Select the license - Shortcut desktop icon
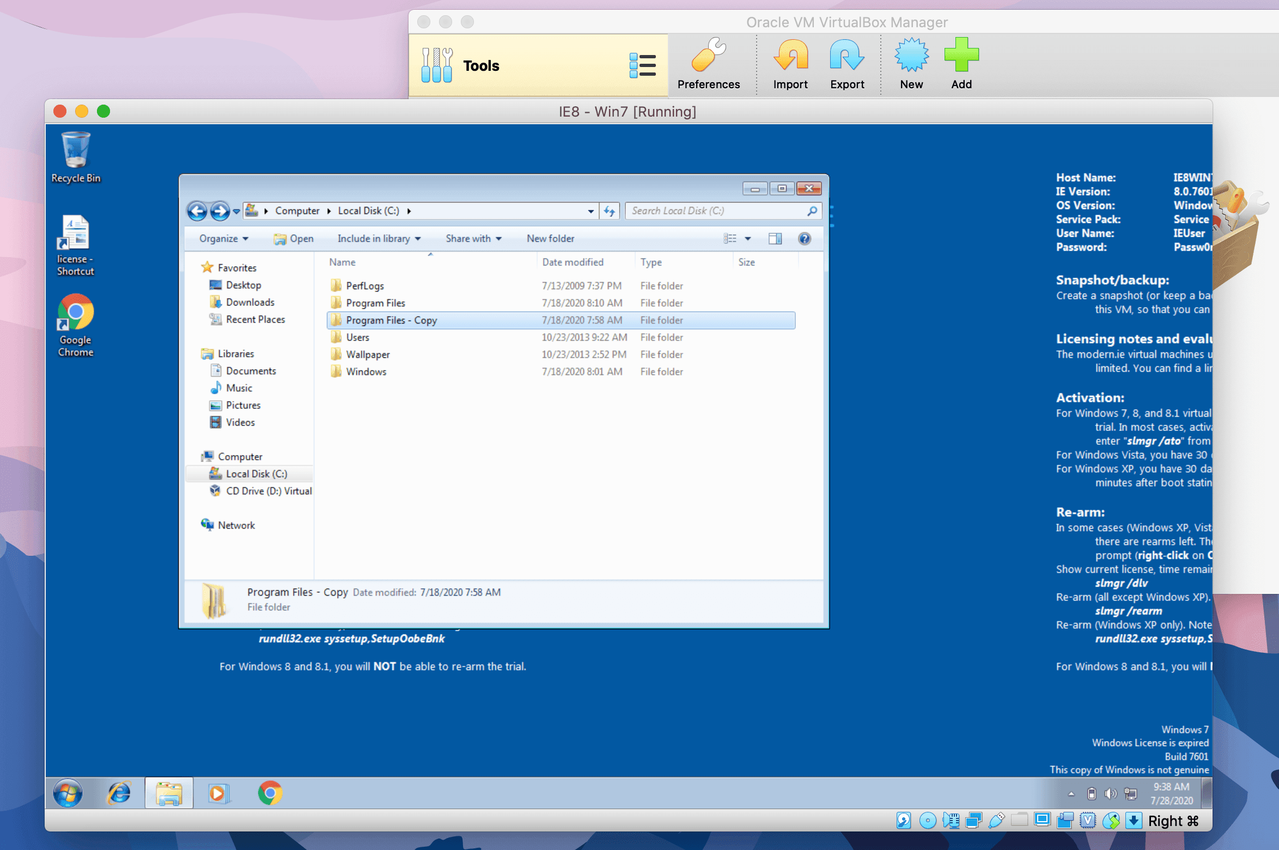Image resolution: width=1279 pixels, height=850 pixels. pyautogui.click(x=76, y=245)
